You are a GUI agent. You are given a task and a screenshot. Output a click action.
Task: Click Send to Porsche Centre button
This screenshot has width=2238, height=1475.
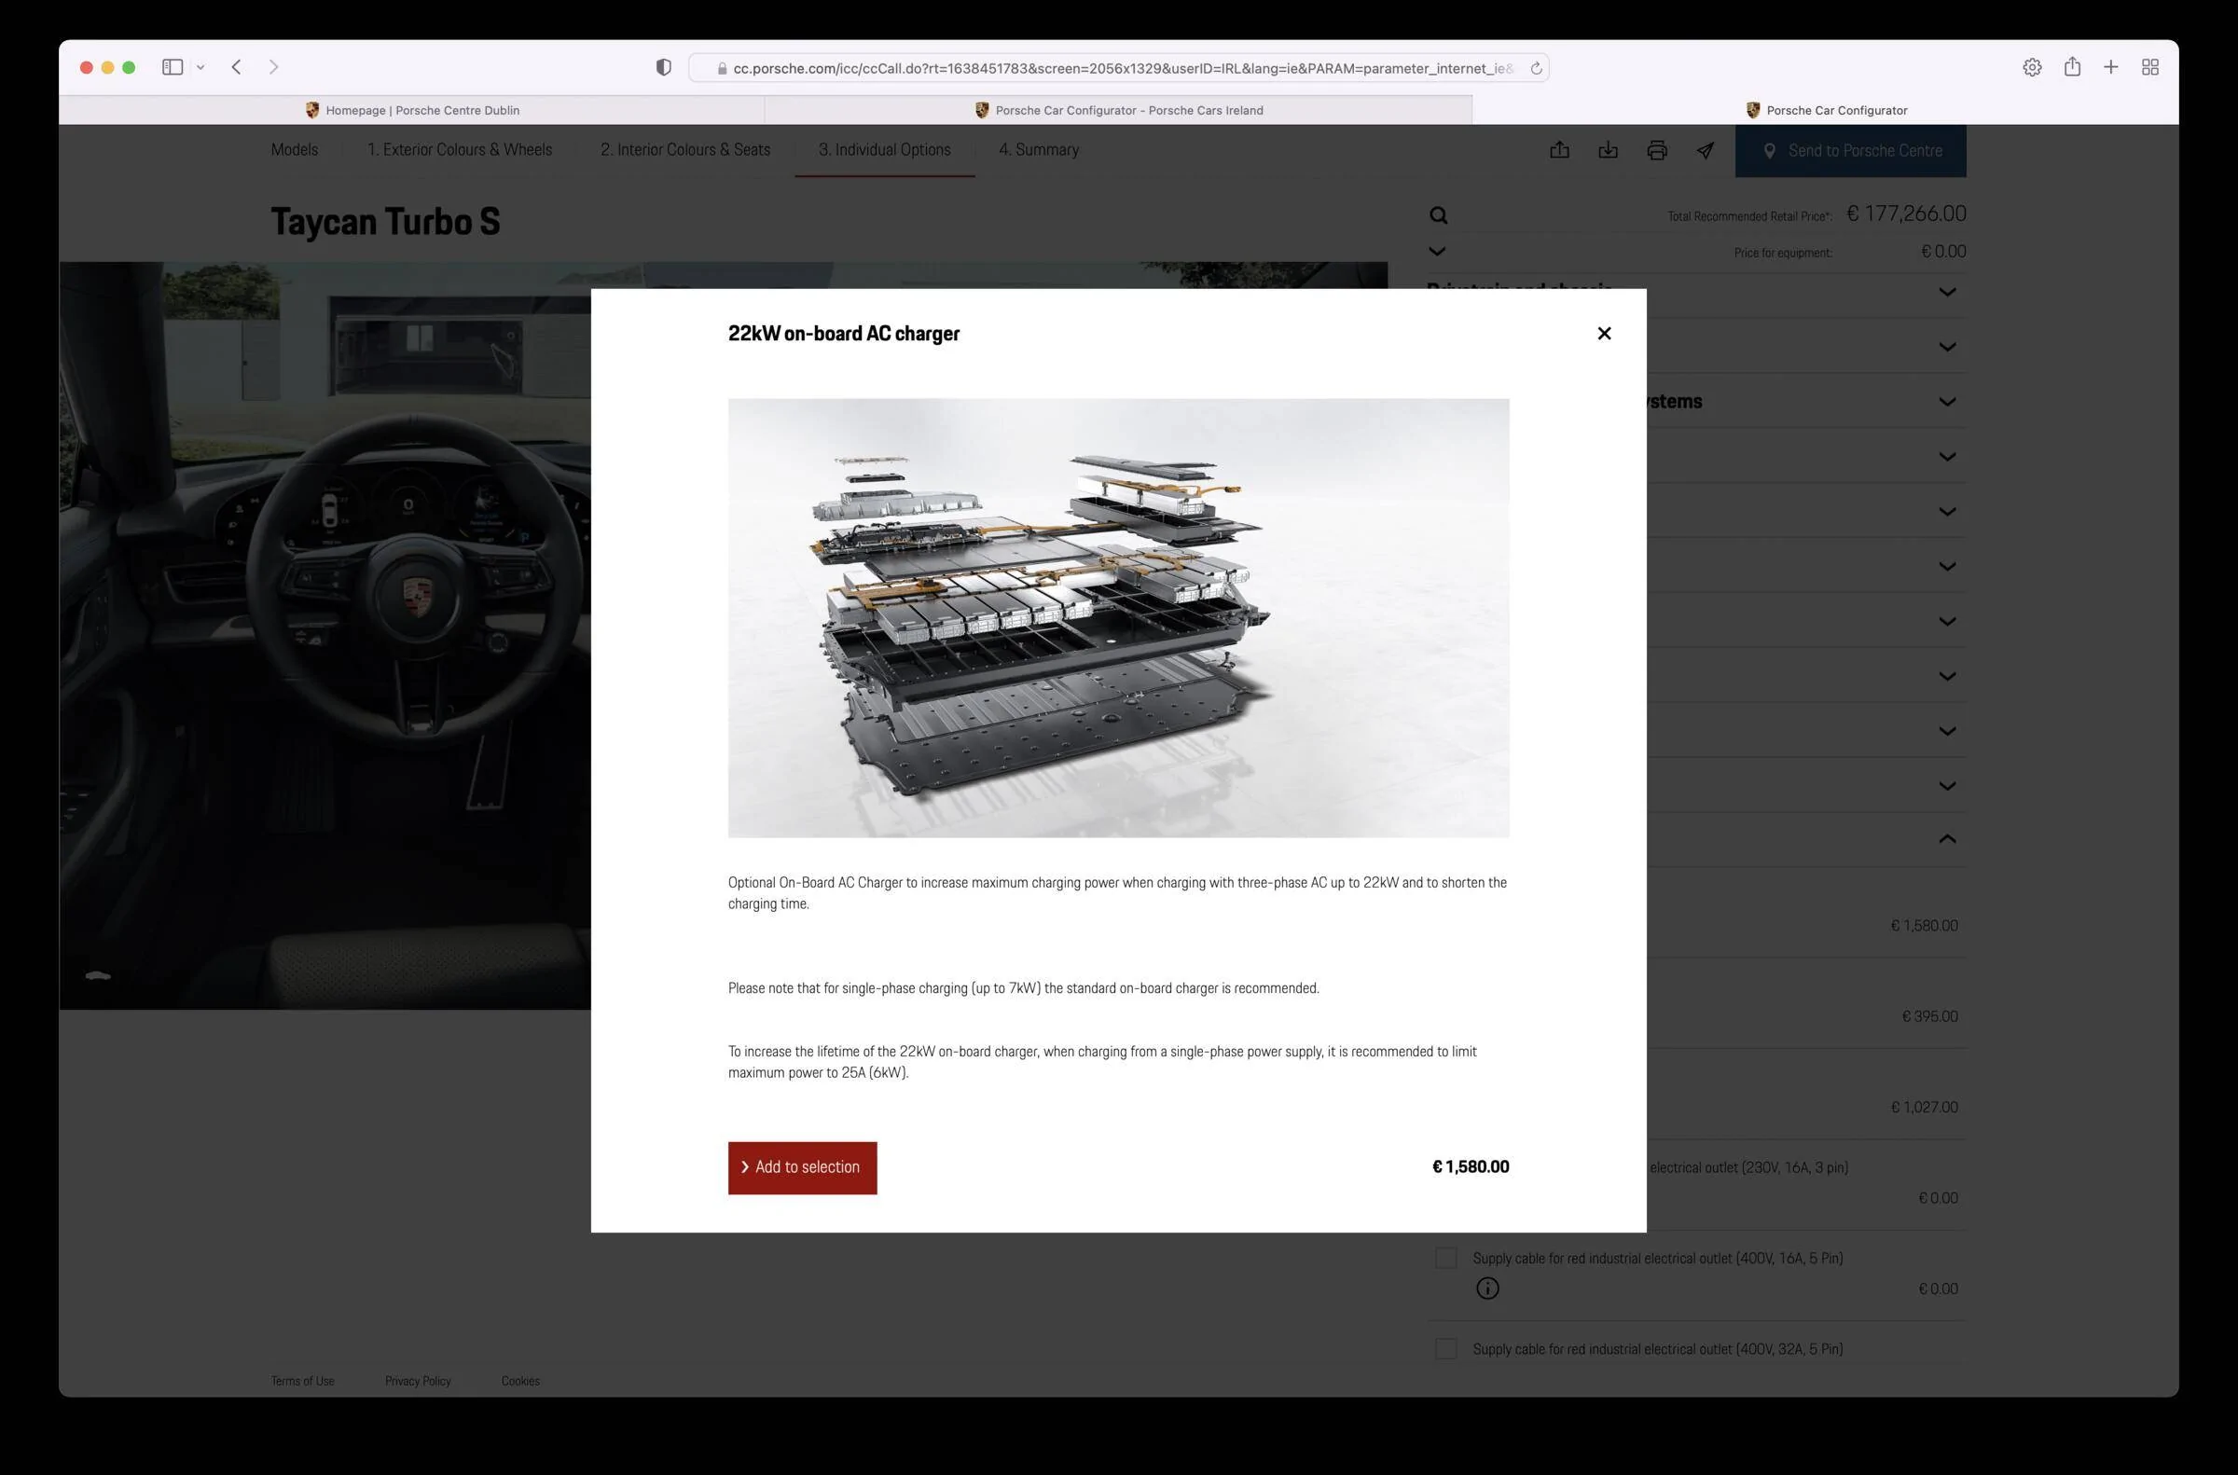pyautogui.click(x=1850, y=150)
